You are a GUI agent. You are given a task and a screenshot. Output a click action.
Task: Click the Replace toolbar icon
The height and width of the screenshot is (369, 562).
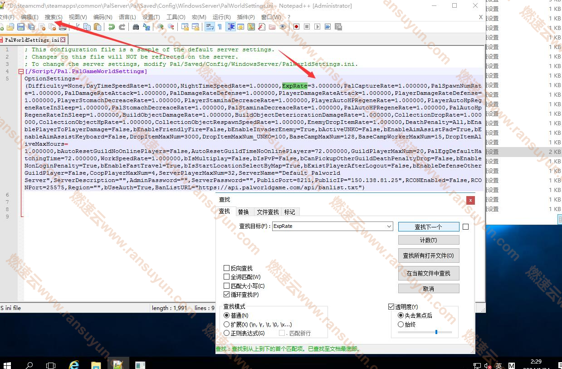tap(146, 27)
